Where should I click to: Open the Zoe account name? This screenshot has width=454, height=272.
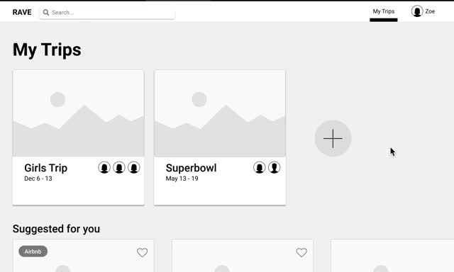[x=430, y=11]
